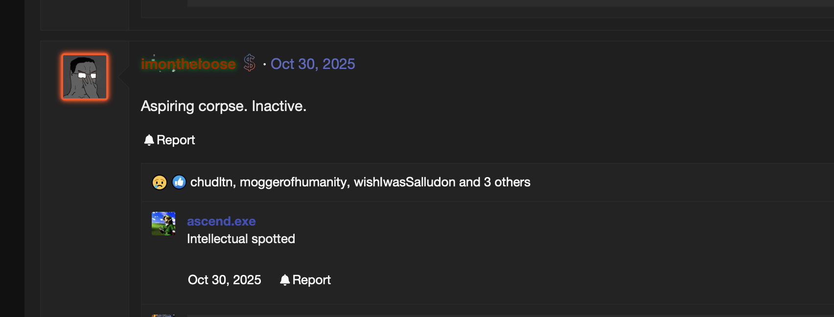The height and width of the screenshot is (317, 834).
Task: Click Report under 'Aspiring corpse. Inactive.'
Action: click(175, 139)
